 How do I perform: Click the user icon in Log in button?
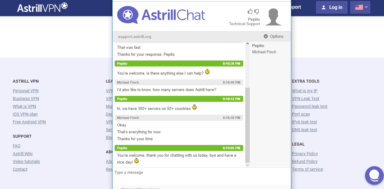point(323,7)
